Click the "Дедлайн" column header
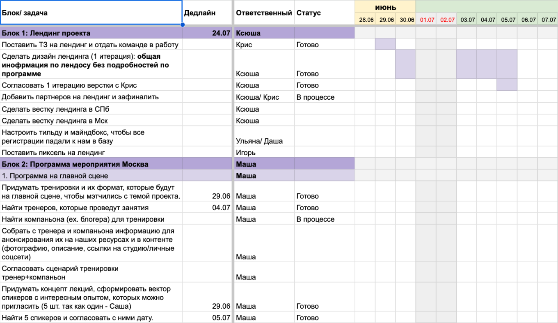The width and height of the screenshot is (558, 323). click(207, 13)
